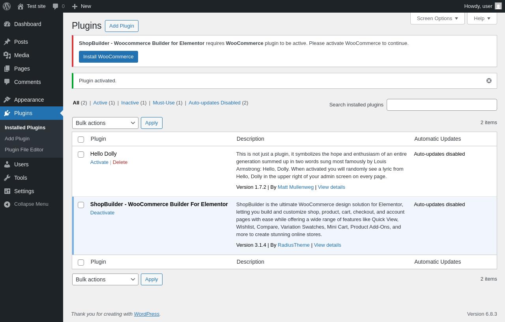The image size is (505, 322).
Task: Check the ShopBuilder plugin checkbox
Action: click(81, 205)
